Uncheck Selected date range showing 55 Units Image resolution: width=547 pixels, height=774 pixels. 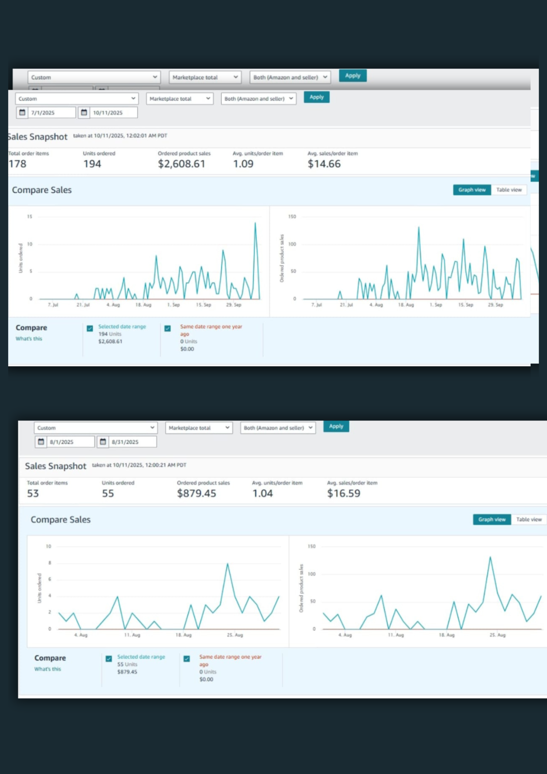[109, 659]
